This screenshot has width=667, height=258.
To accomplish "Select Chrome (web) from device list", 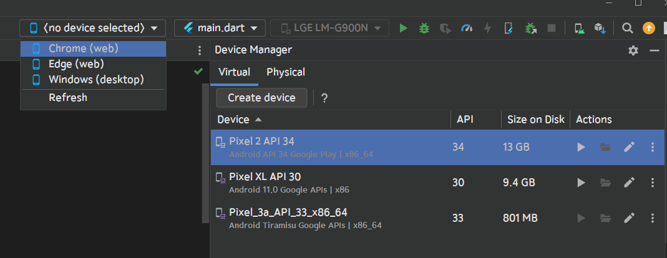I will tap(93, 49).
